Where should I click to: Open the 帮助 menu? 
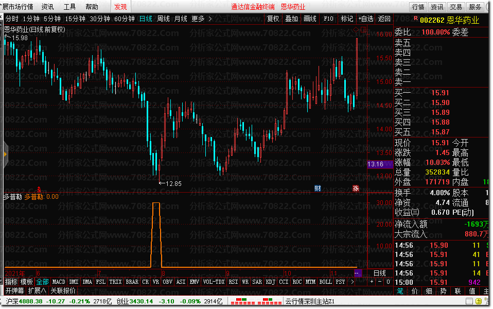pos(92,7)
